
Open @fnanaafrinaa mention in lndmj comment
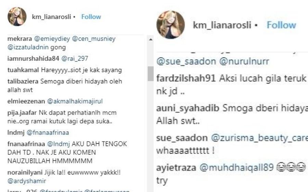pos(48,133)
